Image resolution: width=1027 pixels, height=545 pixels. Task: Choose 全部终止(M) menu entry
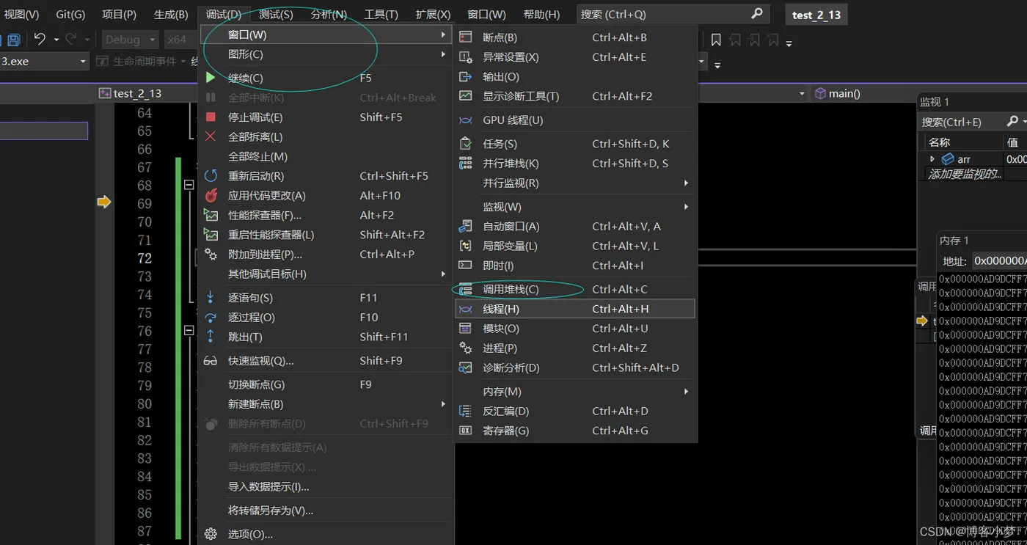click(x=326, y=156)
